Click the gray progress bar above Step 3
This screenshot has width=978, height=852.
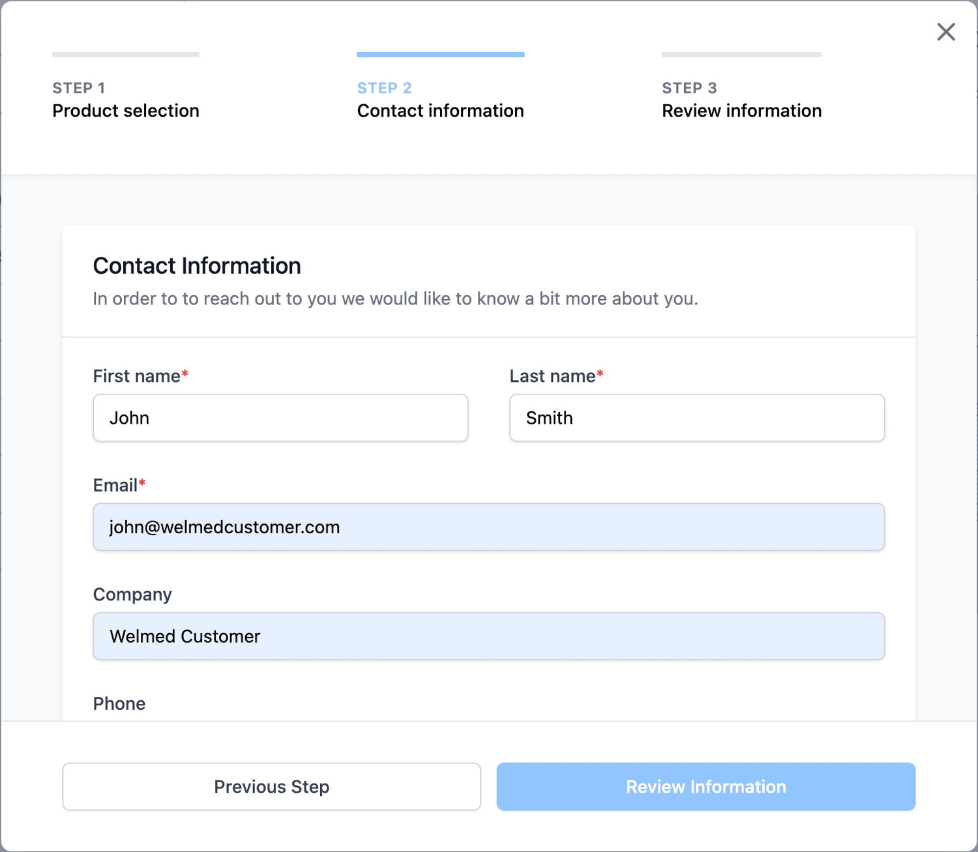click(x=741, y=55)
